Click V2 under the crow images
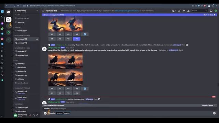The height and width of the screenshot is (123, 219). 60,93
